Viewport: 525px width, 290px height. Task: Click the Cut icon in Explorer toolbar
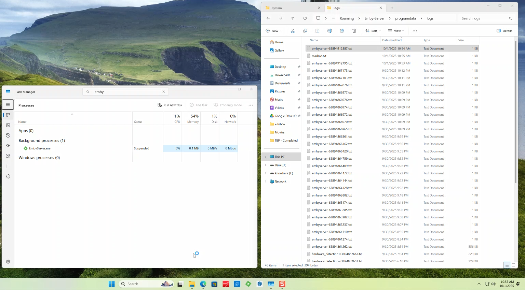click(293, 31)
